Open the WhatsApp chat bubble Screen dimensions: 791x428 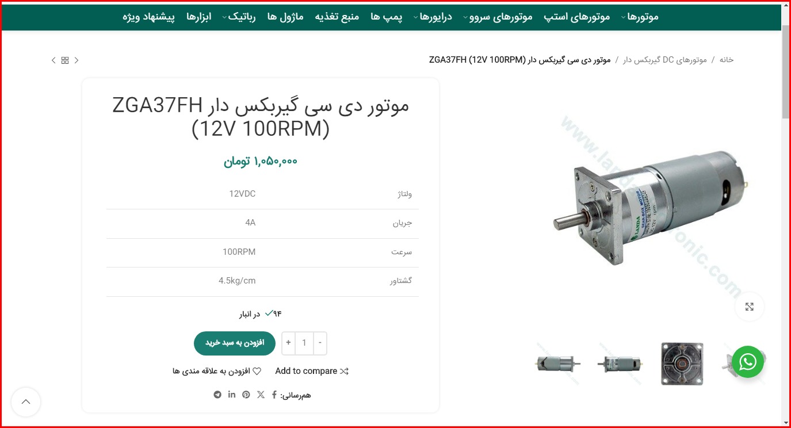[748, 362]
